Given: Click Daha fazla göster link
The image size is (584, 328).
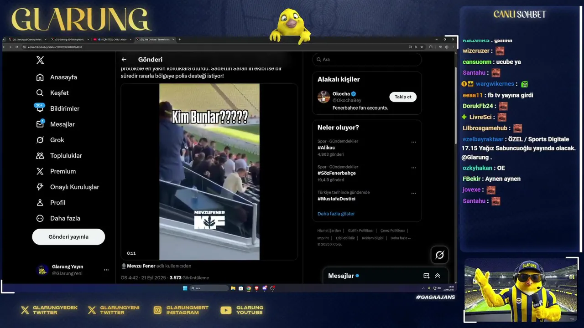Looking at the screenshot, I should (x=336, y=214).
